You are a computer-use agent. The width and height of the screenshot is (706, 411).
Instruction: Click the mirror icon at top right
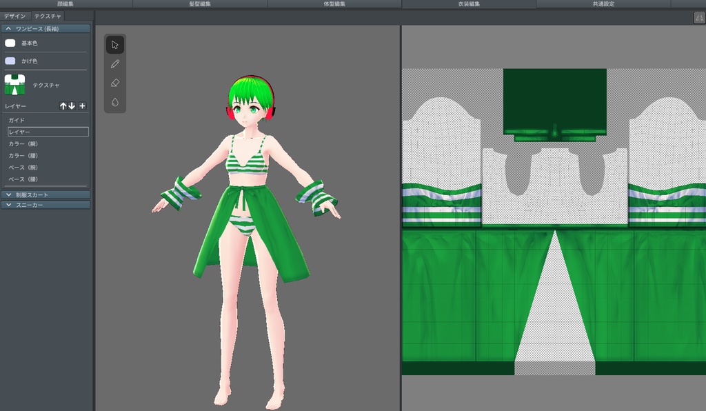[x=698, y=19]
